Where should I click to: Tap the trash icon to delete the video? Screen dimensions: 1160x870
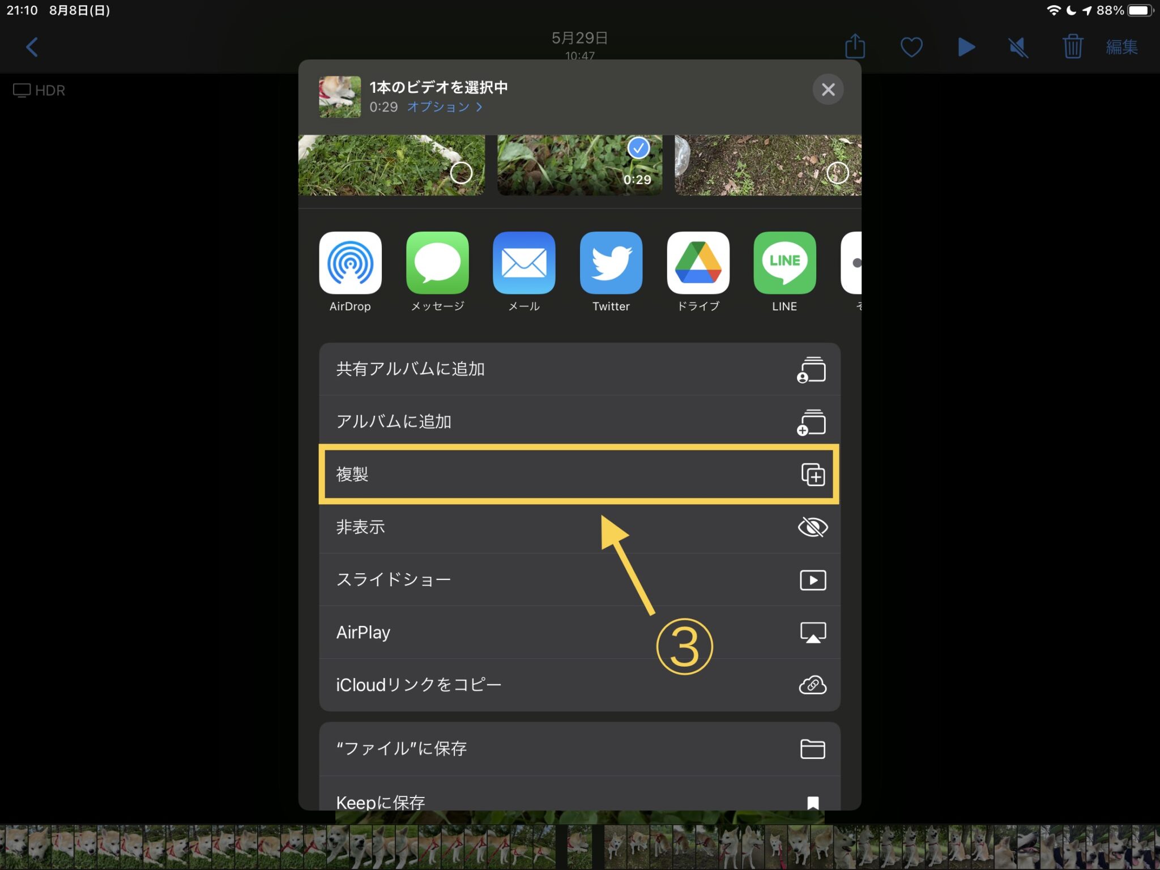tap(1072, 47)
